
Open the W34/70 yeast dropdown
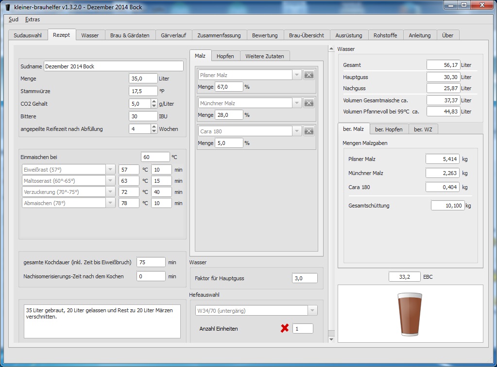click(312, 311)
